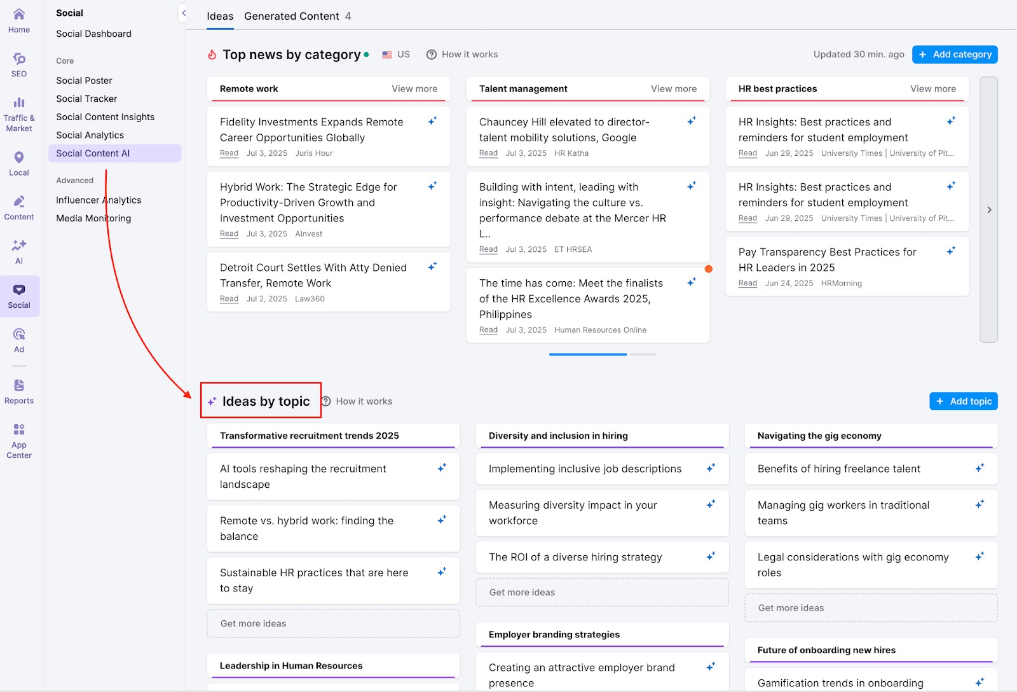Open the US country selector
Image resolution: width=1017 pixels, height=692 pixels.
coord(396,55)
